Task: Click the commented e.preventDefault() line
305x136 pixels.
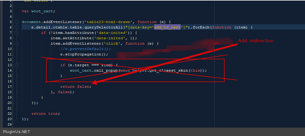Action: coord(86,49)
